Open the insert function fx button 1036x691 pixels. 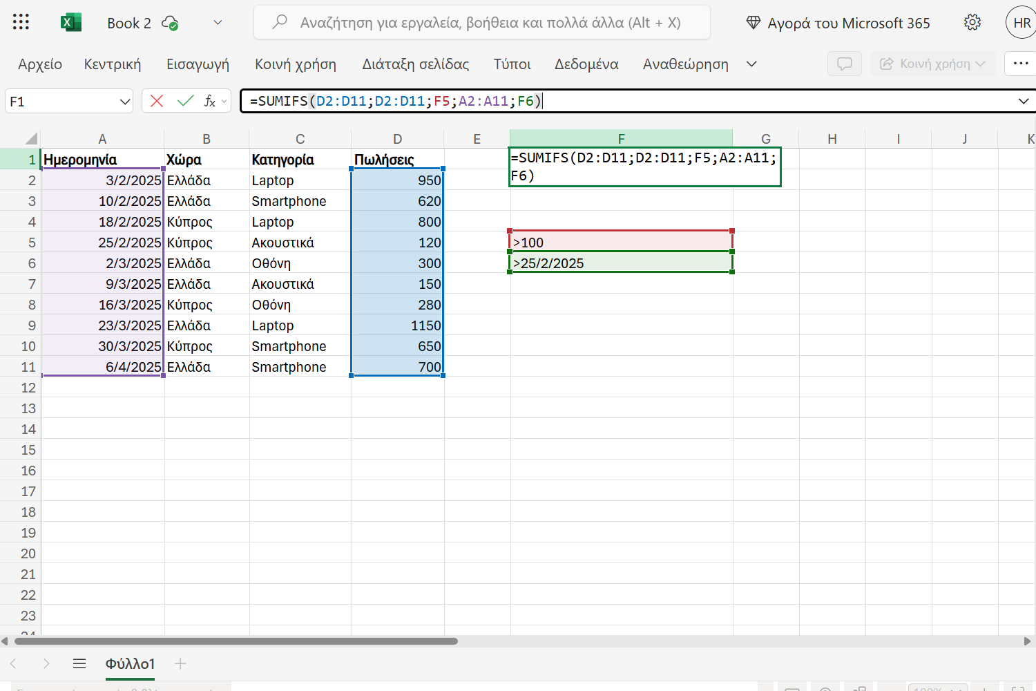click(x=210, y=101)
